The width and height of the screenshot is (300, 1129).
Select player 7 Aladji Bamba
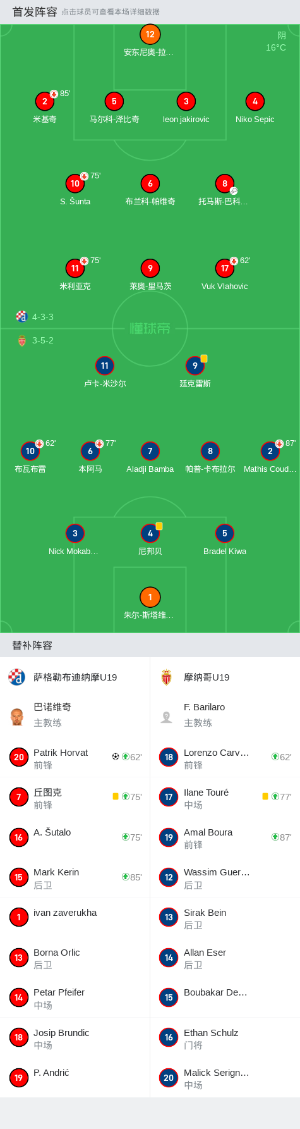pyautogui.click(x=150, y=451)
